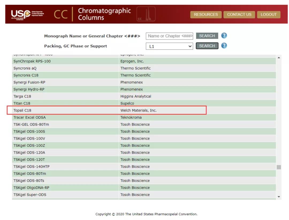
Task: Click the scroll up arrow of the results list
Action: (279, 58)
